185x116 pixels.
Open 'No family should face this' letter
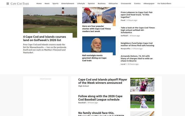click(101, 114)
